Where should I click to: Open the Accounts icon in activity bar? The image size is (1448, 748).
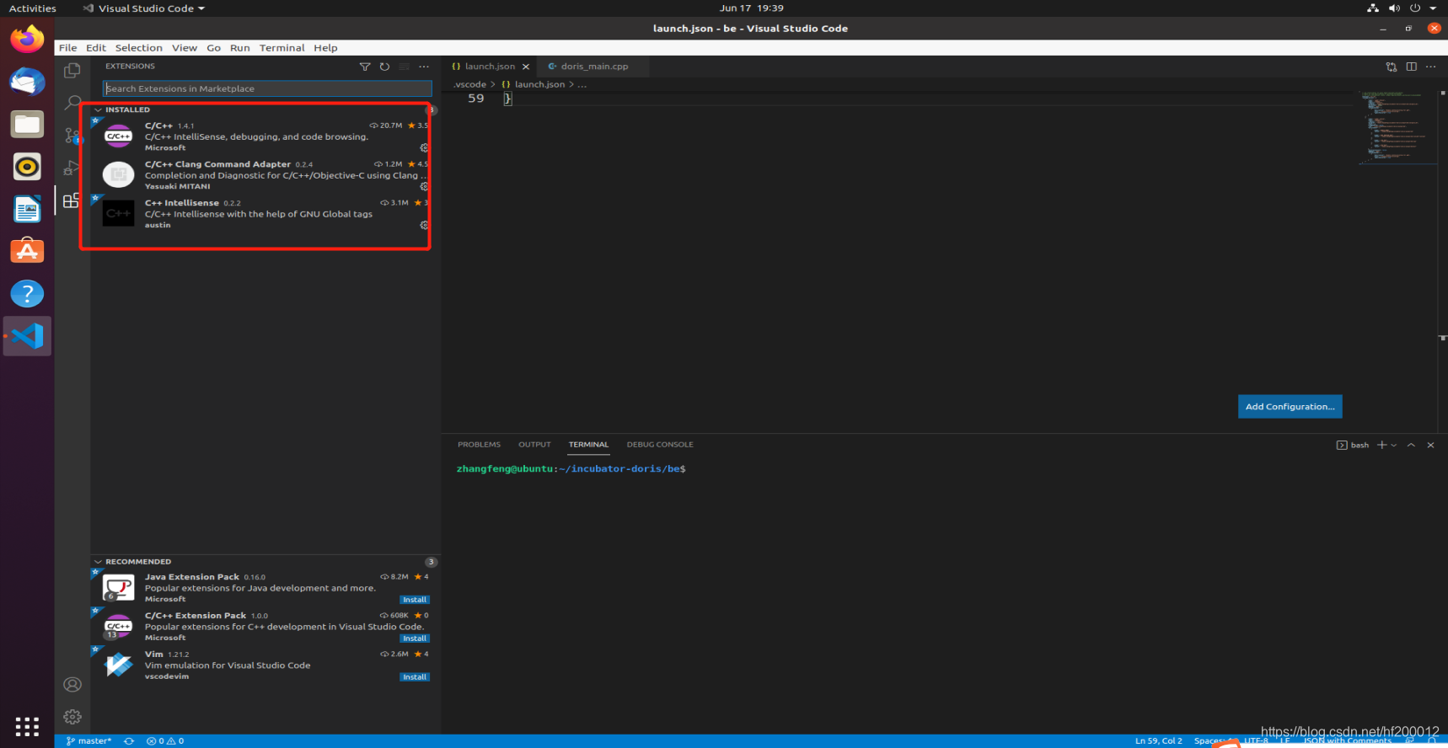click(x=72, y=685)
